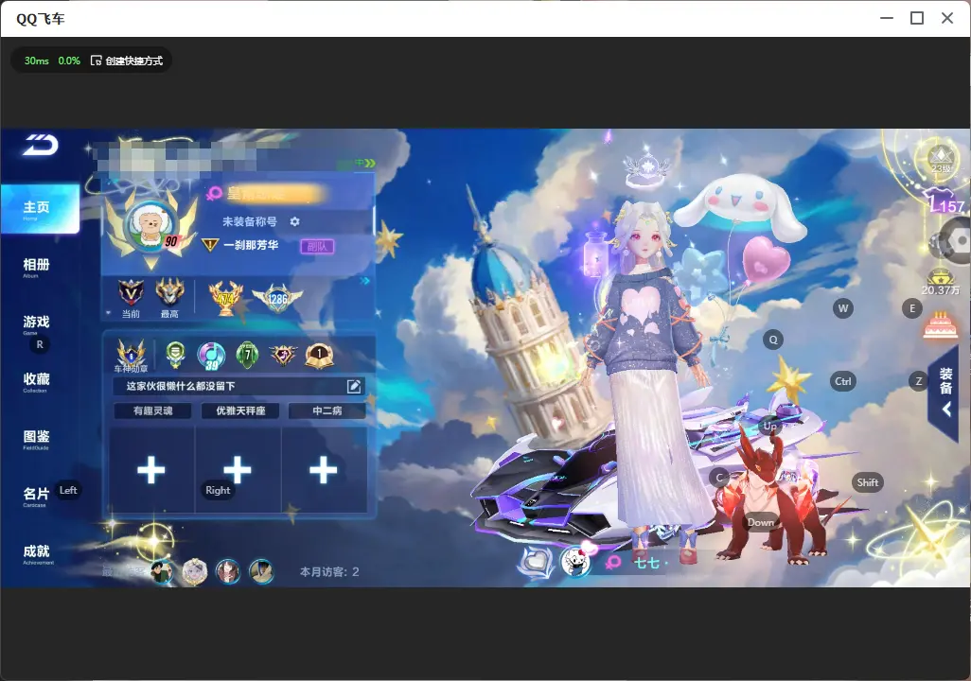Click the birthday cake icon
The height and width of the screenshot is (681, 971).
940,325
